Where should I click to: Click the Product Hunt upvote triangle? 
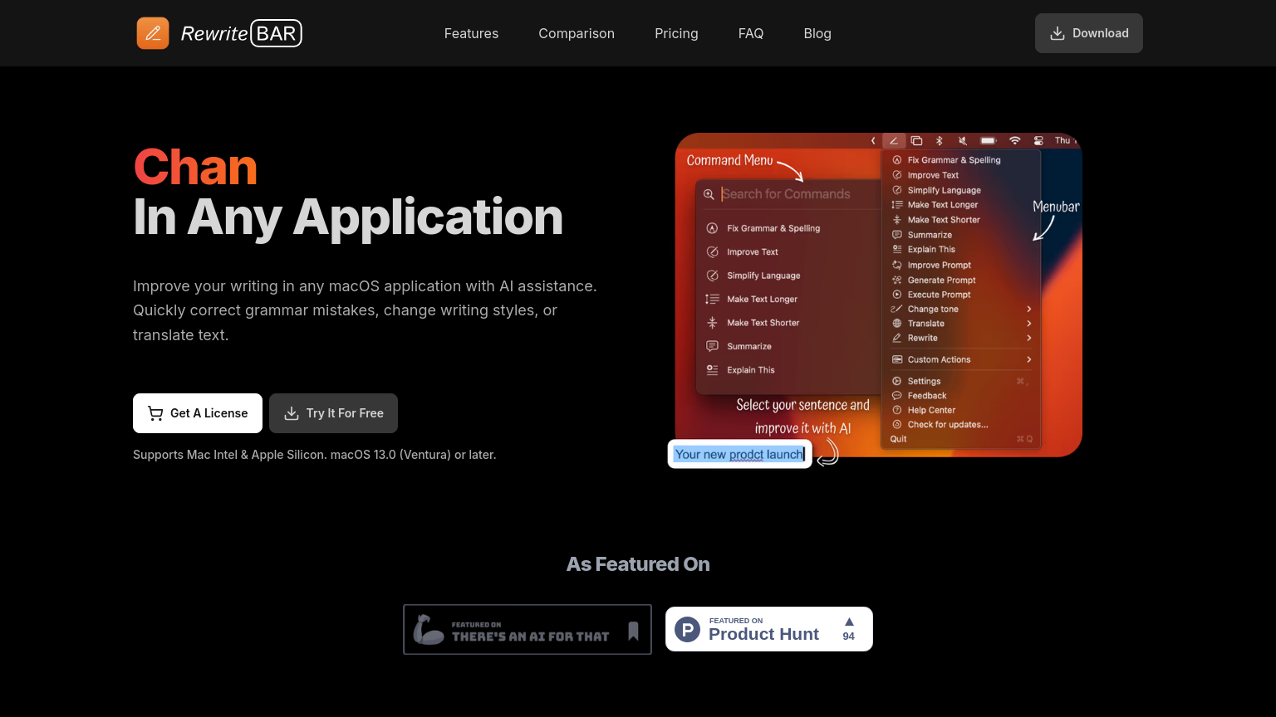coord(849,622)
